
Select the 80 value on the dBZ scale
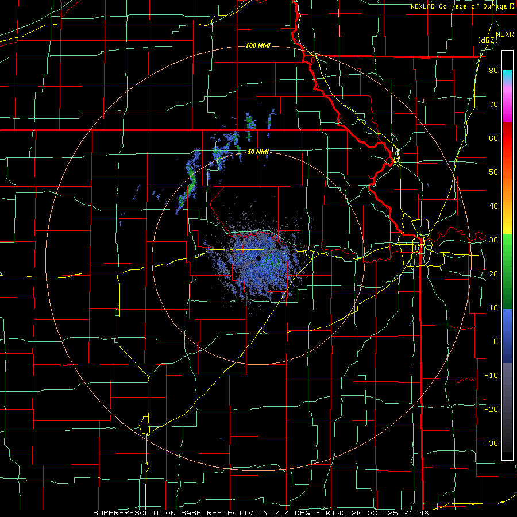(493, 70)
